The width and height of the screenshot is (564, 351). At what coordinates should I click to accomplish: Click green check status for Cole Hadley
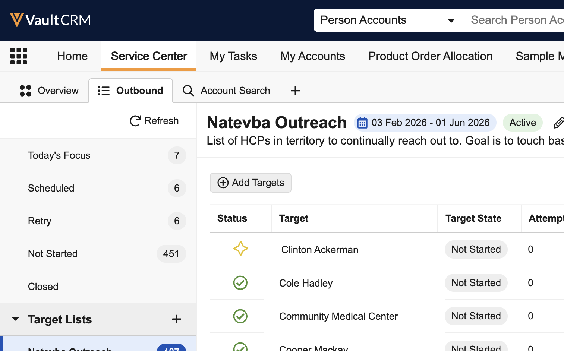(x=240, y=283)
